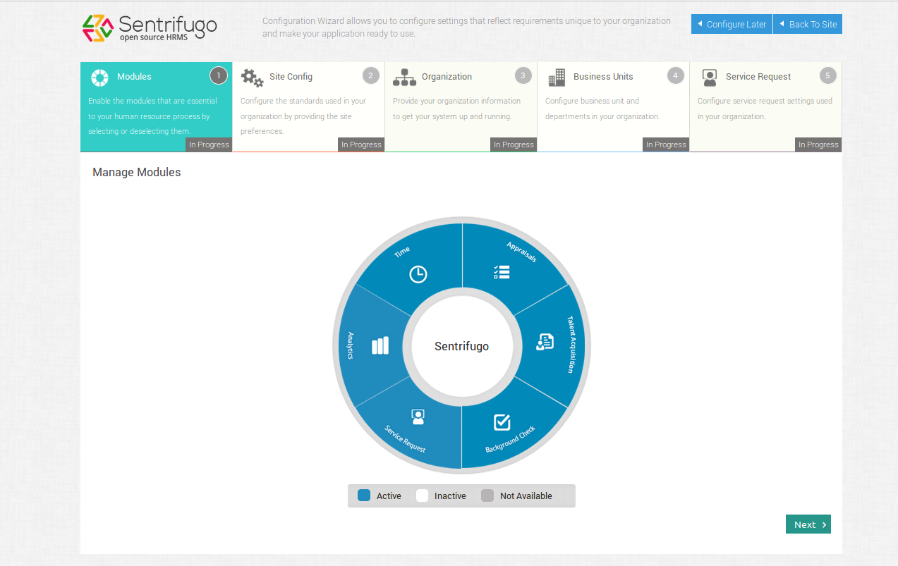Go to the Organization step

click(447, 77)
